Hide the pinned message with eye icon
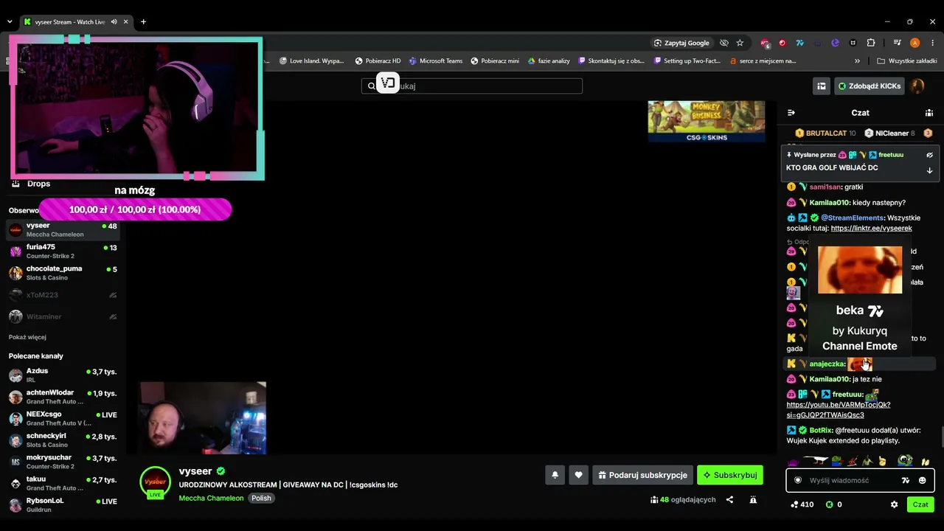This screenshot has height=531, width=944. pyautogui.click(x=929, y=155)
